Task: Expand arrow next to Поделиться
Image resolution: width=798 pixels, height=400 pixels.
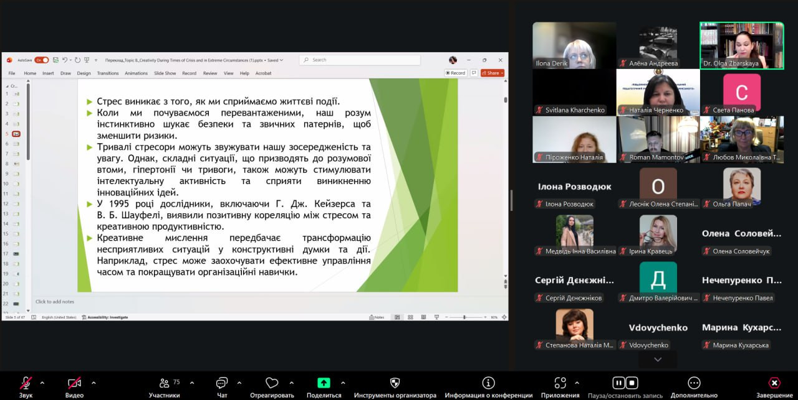Action: point(343,383)
